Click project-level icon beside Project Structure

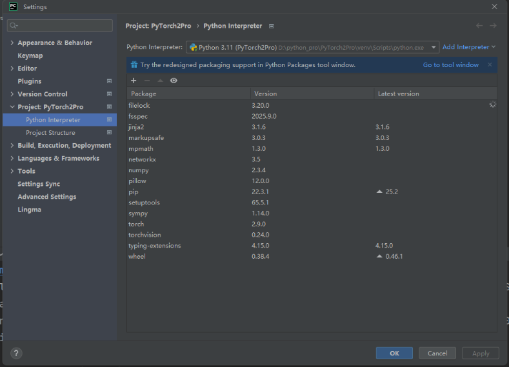[110, 132]
